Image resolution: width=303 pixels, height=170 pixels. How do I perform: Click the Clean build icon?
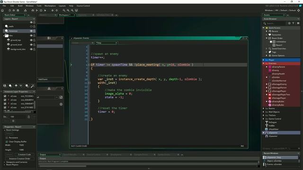click(x=45, y=10)
